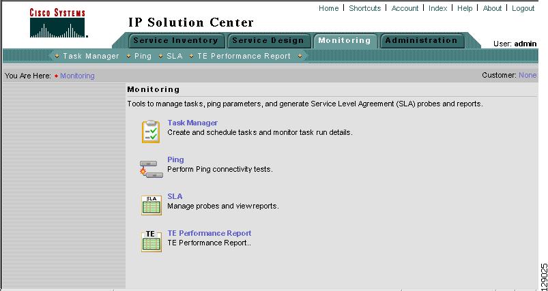The image size is (548, 291).
Task: Switch to the Service Design tab
Action: click(268, 40)
